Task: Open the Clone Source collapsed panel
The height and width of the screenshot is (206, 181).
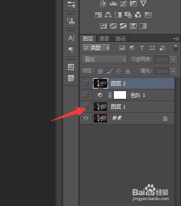Action: point(71,21)
